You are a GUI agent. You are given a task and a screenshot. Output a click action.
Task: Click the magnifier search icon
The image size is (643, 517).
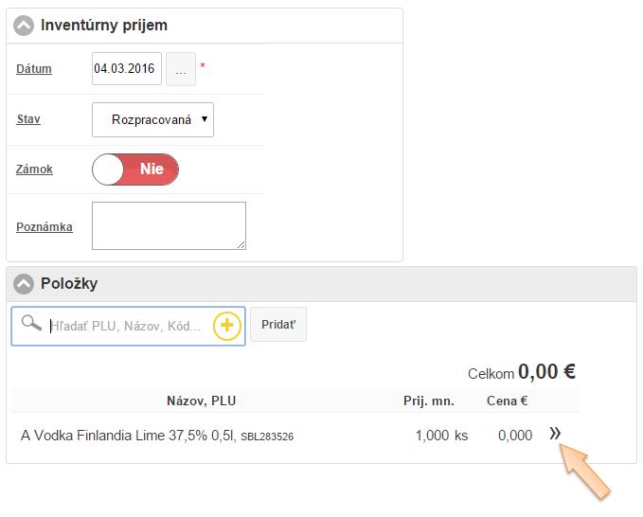pyautogui.click(x=30, y=325)
